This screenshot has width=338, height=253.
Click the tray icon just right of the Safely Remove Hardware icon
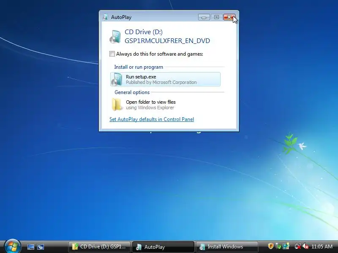(286, 246)
